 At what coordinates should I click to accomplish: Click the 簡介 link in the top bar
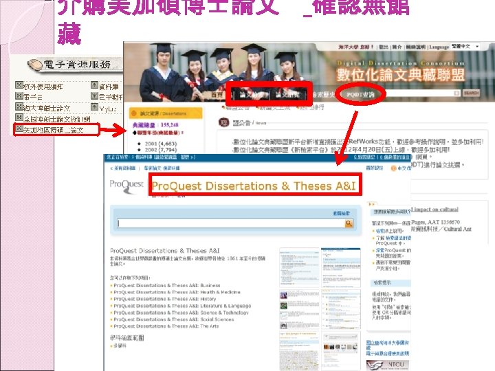397,47
